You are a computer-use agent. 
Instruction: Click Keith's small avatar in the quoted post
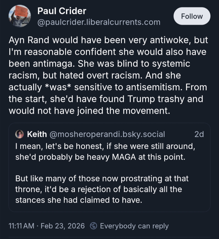tap(20, 134)
